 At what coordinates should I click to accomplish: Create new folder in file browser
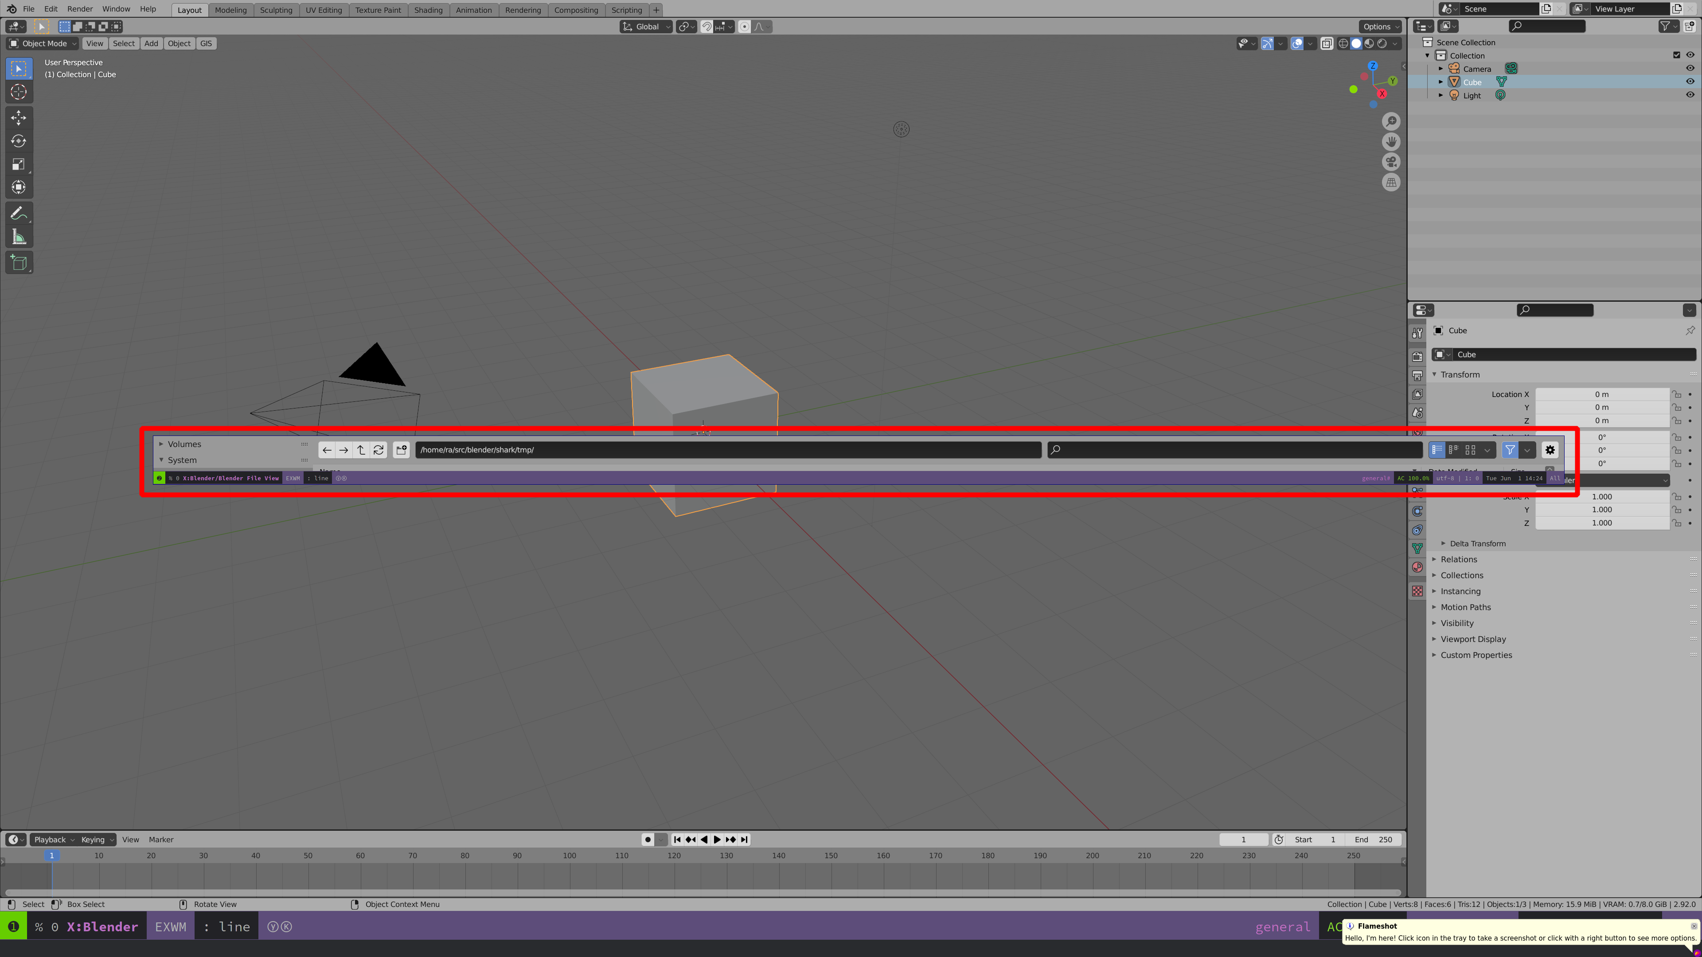pos(401,450)
